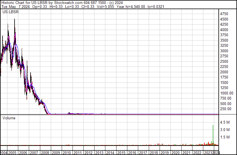The width and height of the screenshot is (237, 155).
Task: Click the 2021 year label on time axis
Action: pos(186,153)
